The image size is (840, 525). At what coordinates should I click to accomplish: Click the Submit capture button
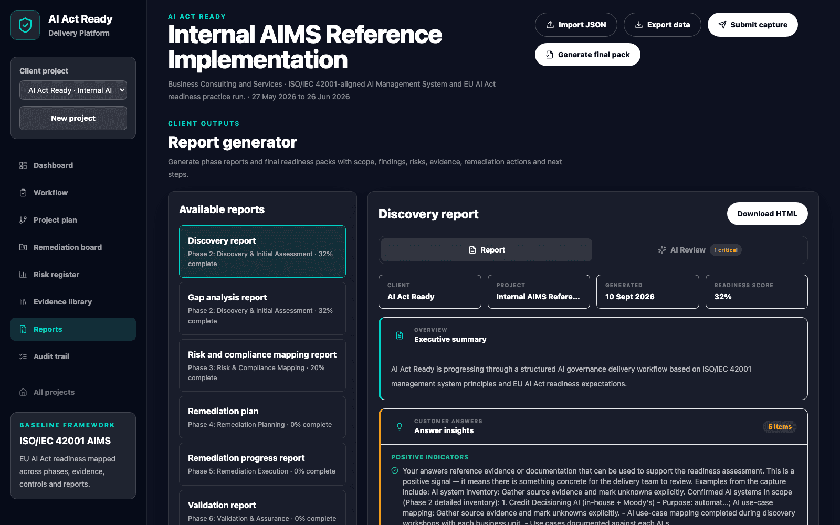click(x=752, y=25)
